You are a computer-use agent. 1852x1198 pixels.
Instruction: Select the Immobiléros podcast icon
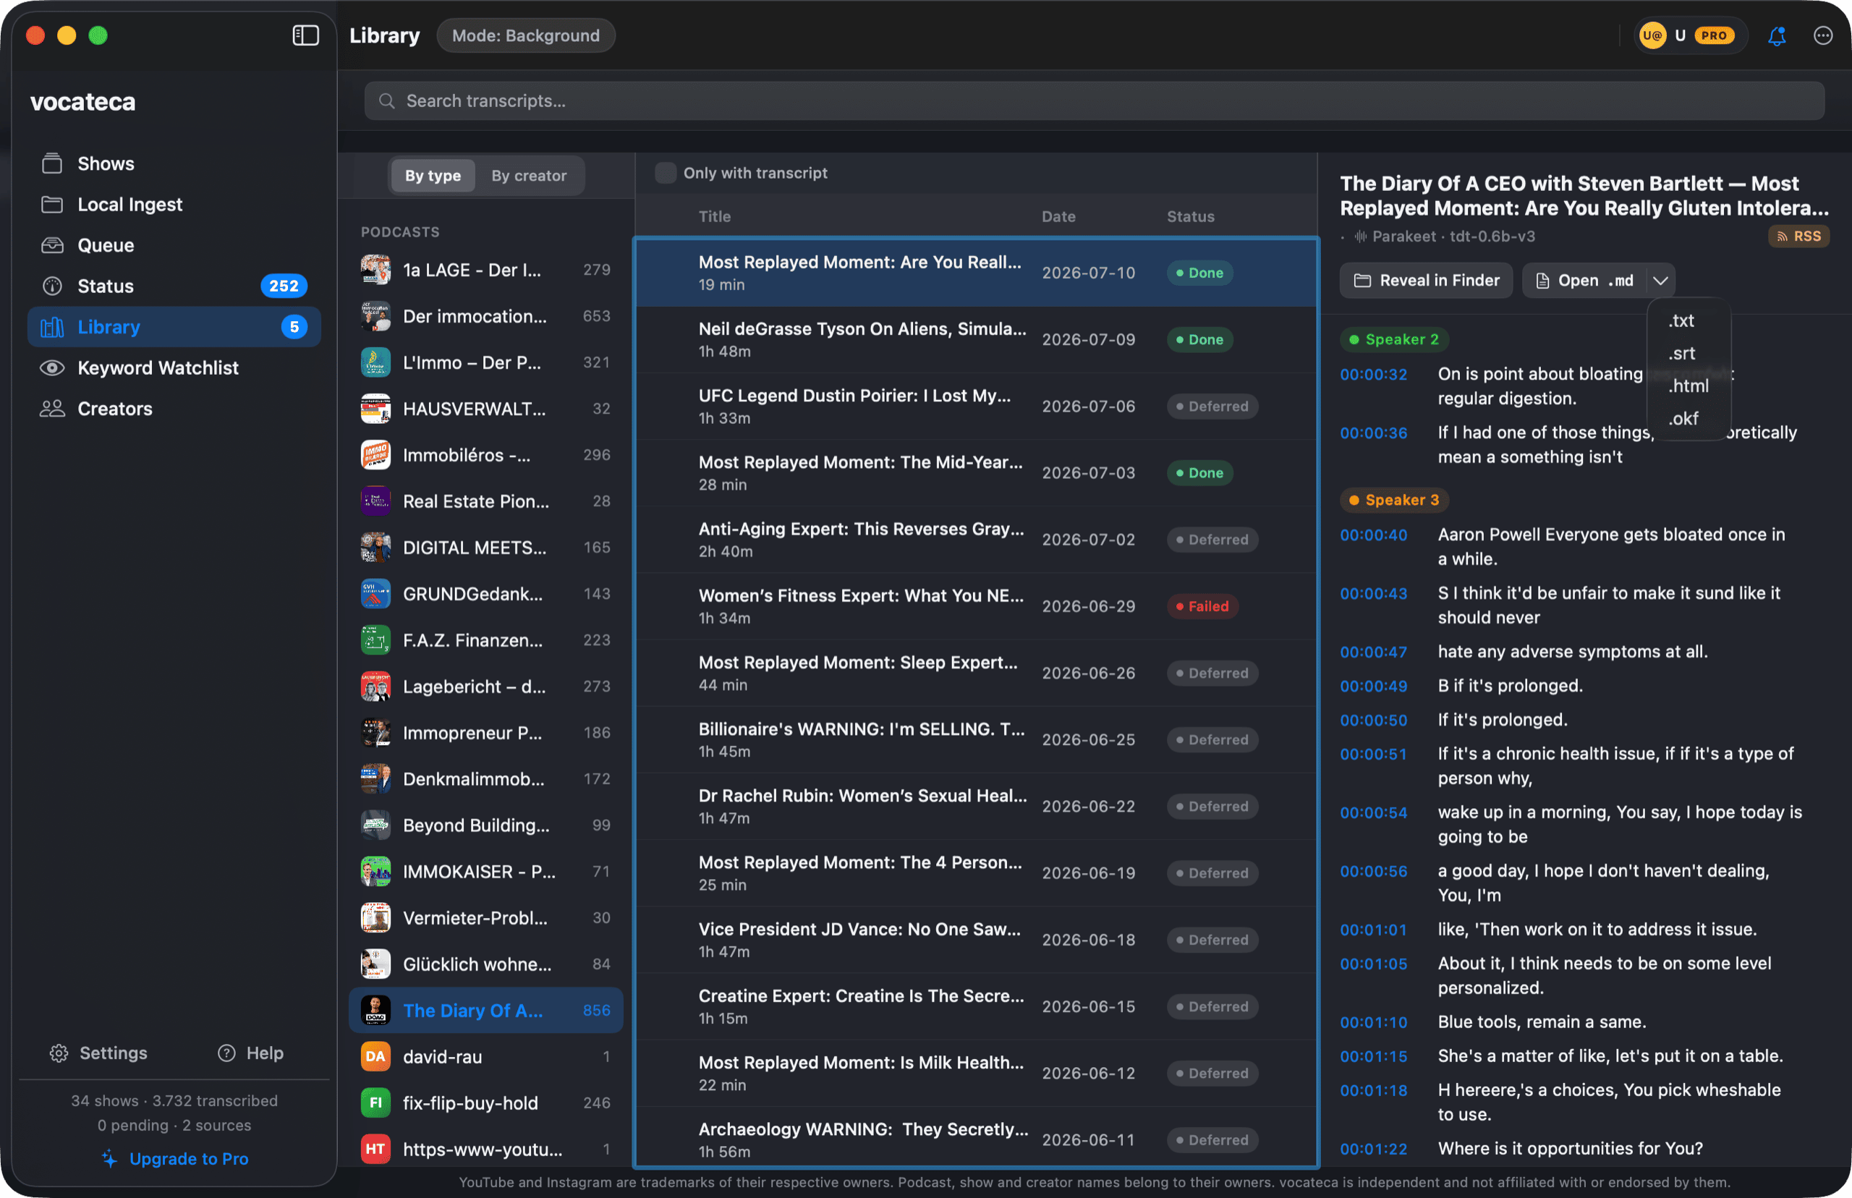tap(375, 455)
